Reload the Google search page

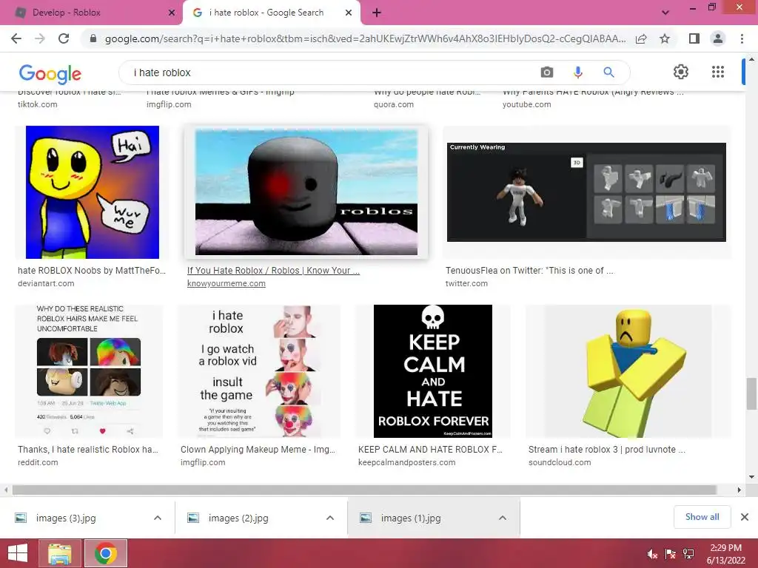coord(64,38)
